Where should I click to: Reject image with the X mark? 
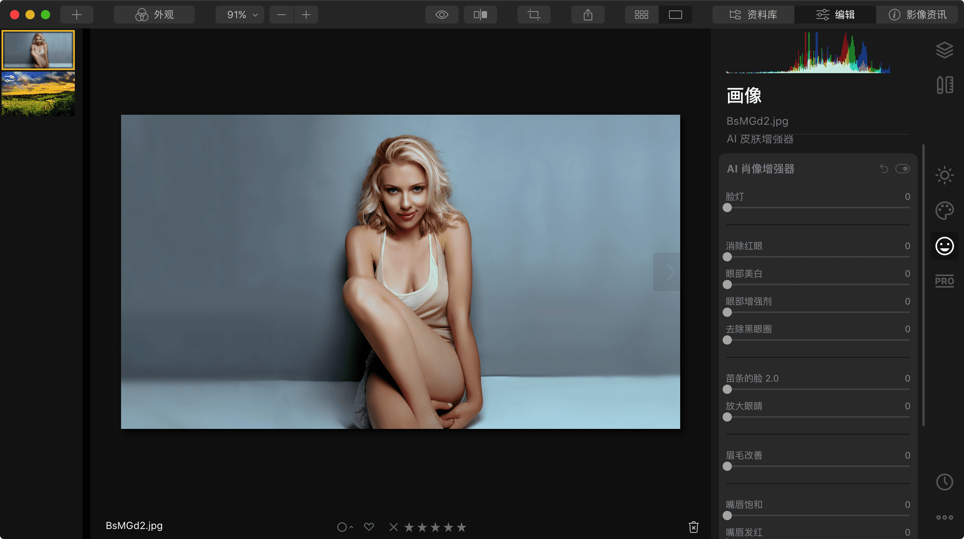click(x=393, y=527)
